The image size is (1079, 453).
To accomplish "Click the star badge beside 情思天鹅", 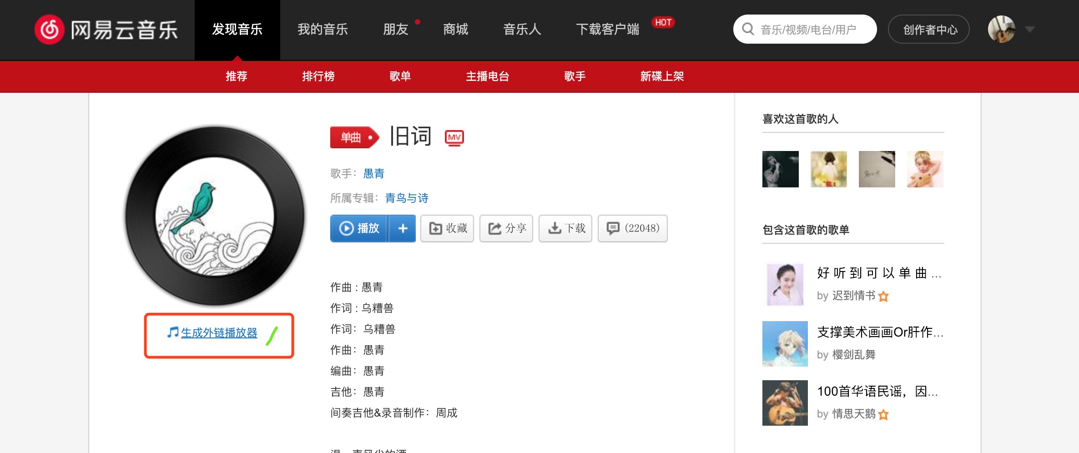I will 883,415.
